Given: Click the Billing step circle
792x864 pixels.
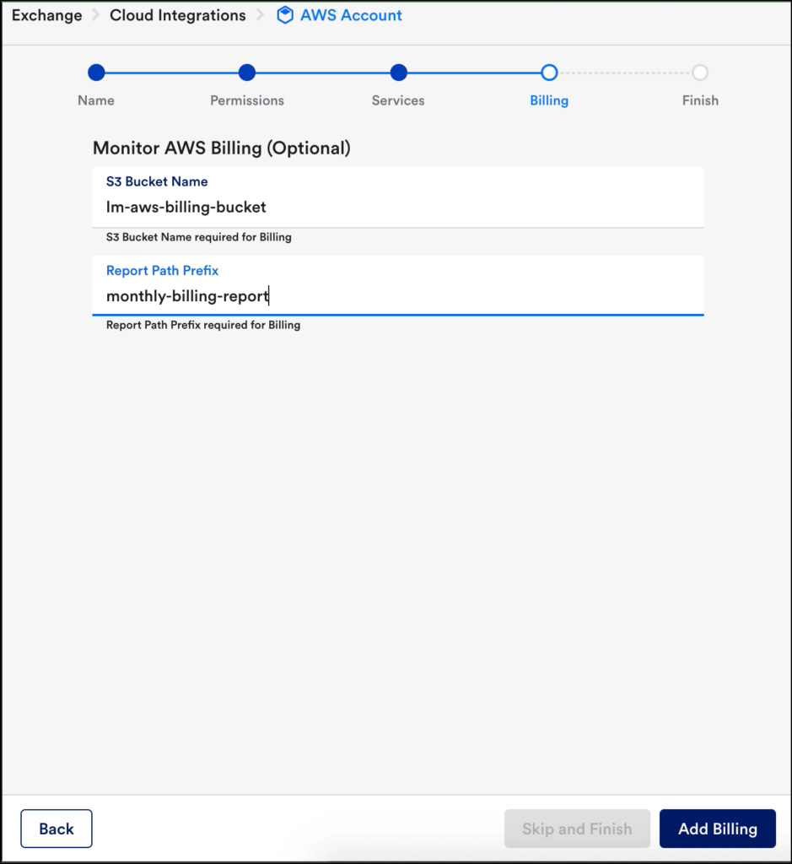Looking at the screenshot, I should point(549,73).
